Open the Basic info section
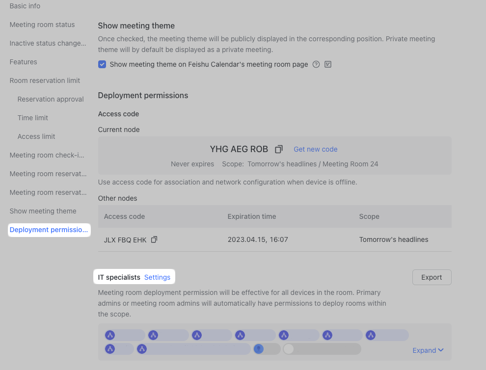 tap(25, 6)
